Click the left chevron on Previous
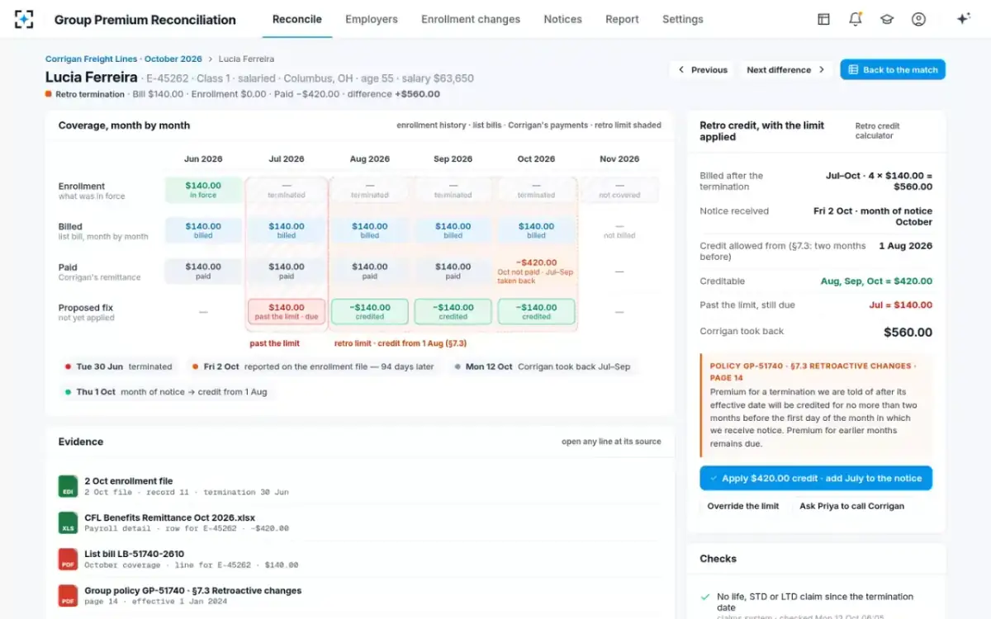The image size is (991, 619). (x=681, y=70)
